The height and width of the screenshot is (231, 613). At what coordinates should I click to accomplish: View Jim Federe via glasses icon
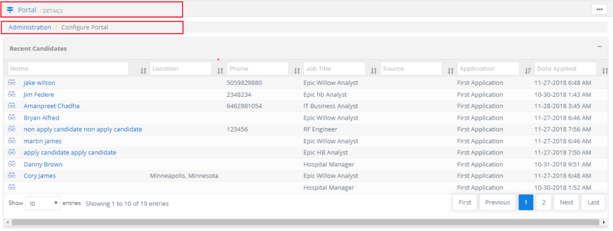pyautogui.click(x=11, y=94)
